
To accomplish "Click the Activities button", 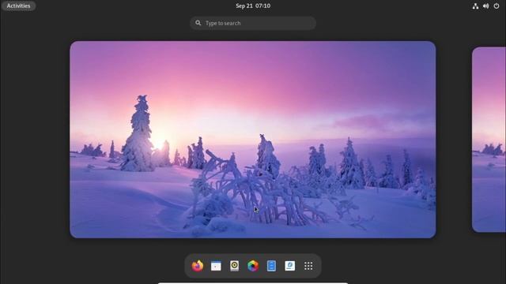I will click(x=18, y=6).
